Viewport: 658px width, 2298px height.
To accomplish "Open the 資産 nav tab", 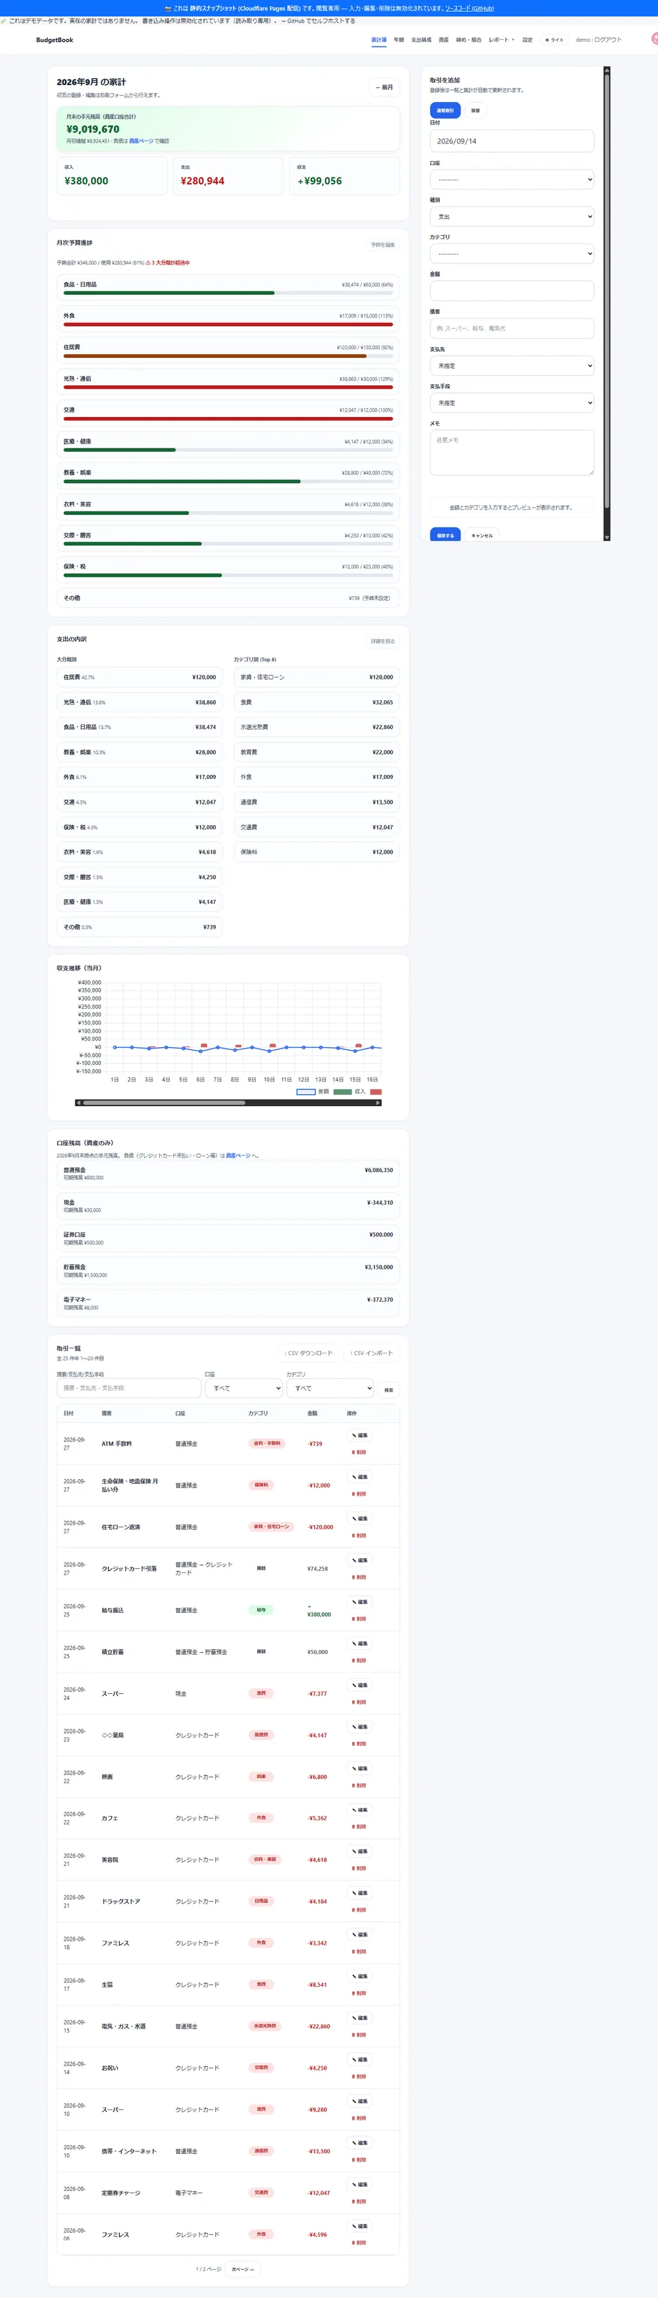I will tap(443, 40).
